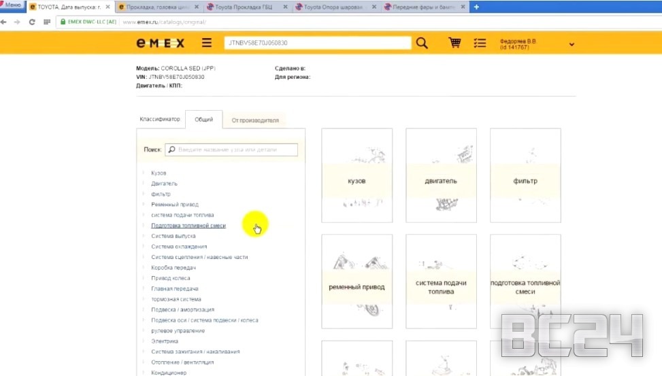Click the search magnifier icon in header

pyautogui.click(x=422, y=43)
